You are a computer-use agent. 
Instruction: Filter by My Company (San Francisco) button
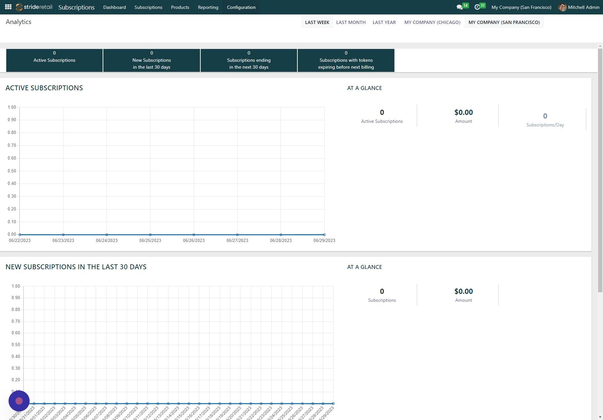click(x=504, y=22)
